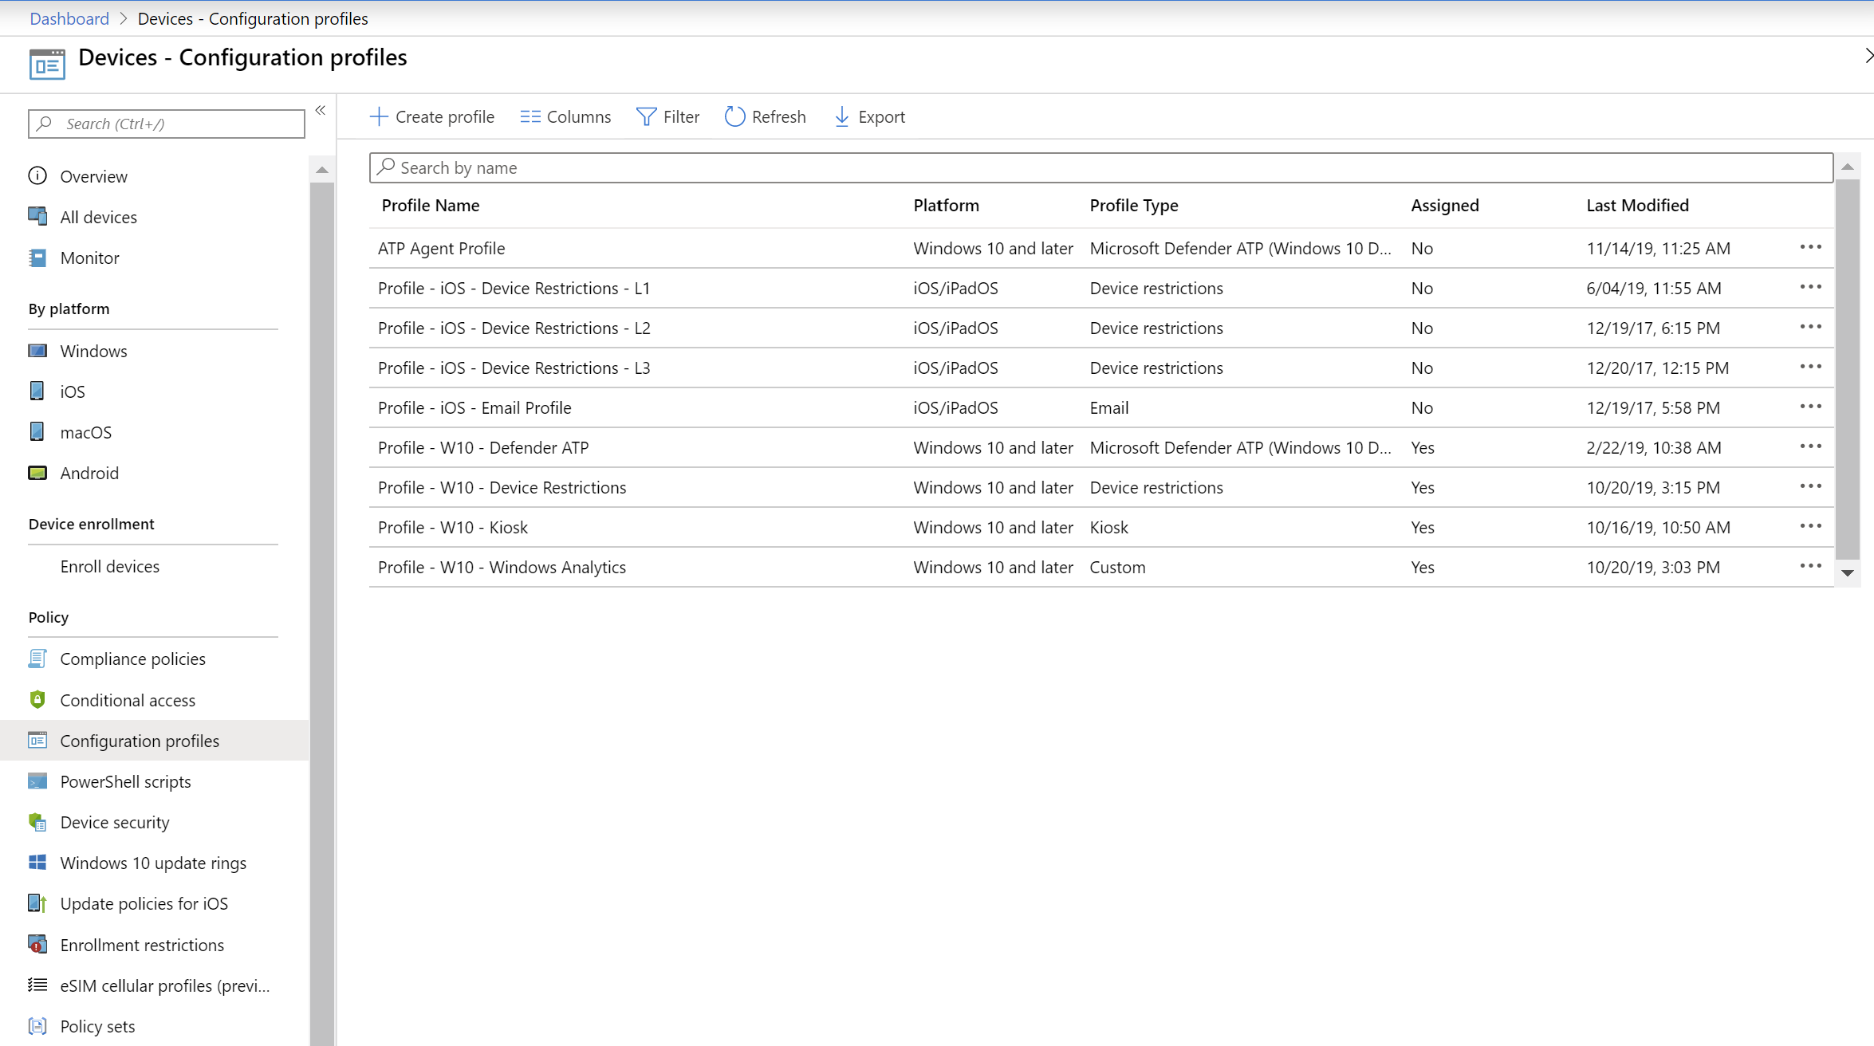Select Enrollment restrictions menu item
This screenshot has height=1046, width=1874.
142,945
